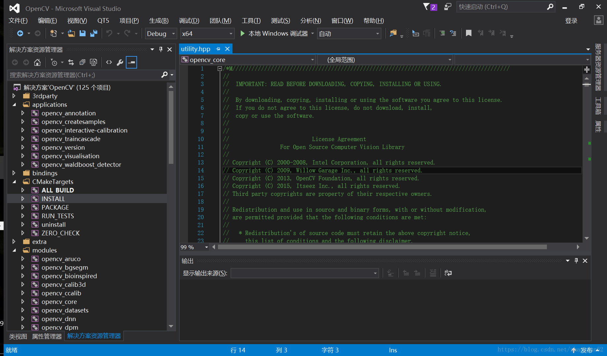Image resolution: width=607 pixels, height=356 pixels.
Task: Open the 自动 dropdown in toolbar
Action: click(349, 34)
